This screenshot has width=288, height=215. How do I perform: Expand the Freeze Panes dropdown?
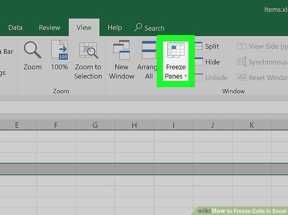[x=176, y=61]
